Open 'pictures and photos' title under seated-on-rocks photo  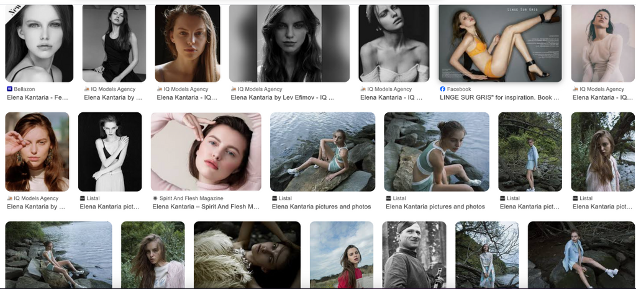(x=321, y=207)
